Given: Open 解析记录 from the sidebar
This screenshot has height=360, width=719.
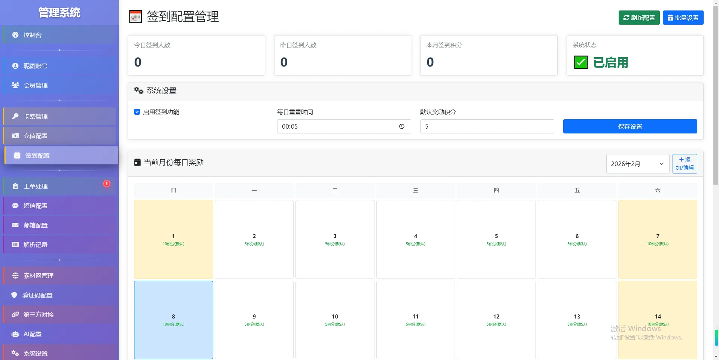Looking at the screenshot, I should click(36, 244).
